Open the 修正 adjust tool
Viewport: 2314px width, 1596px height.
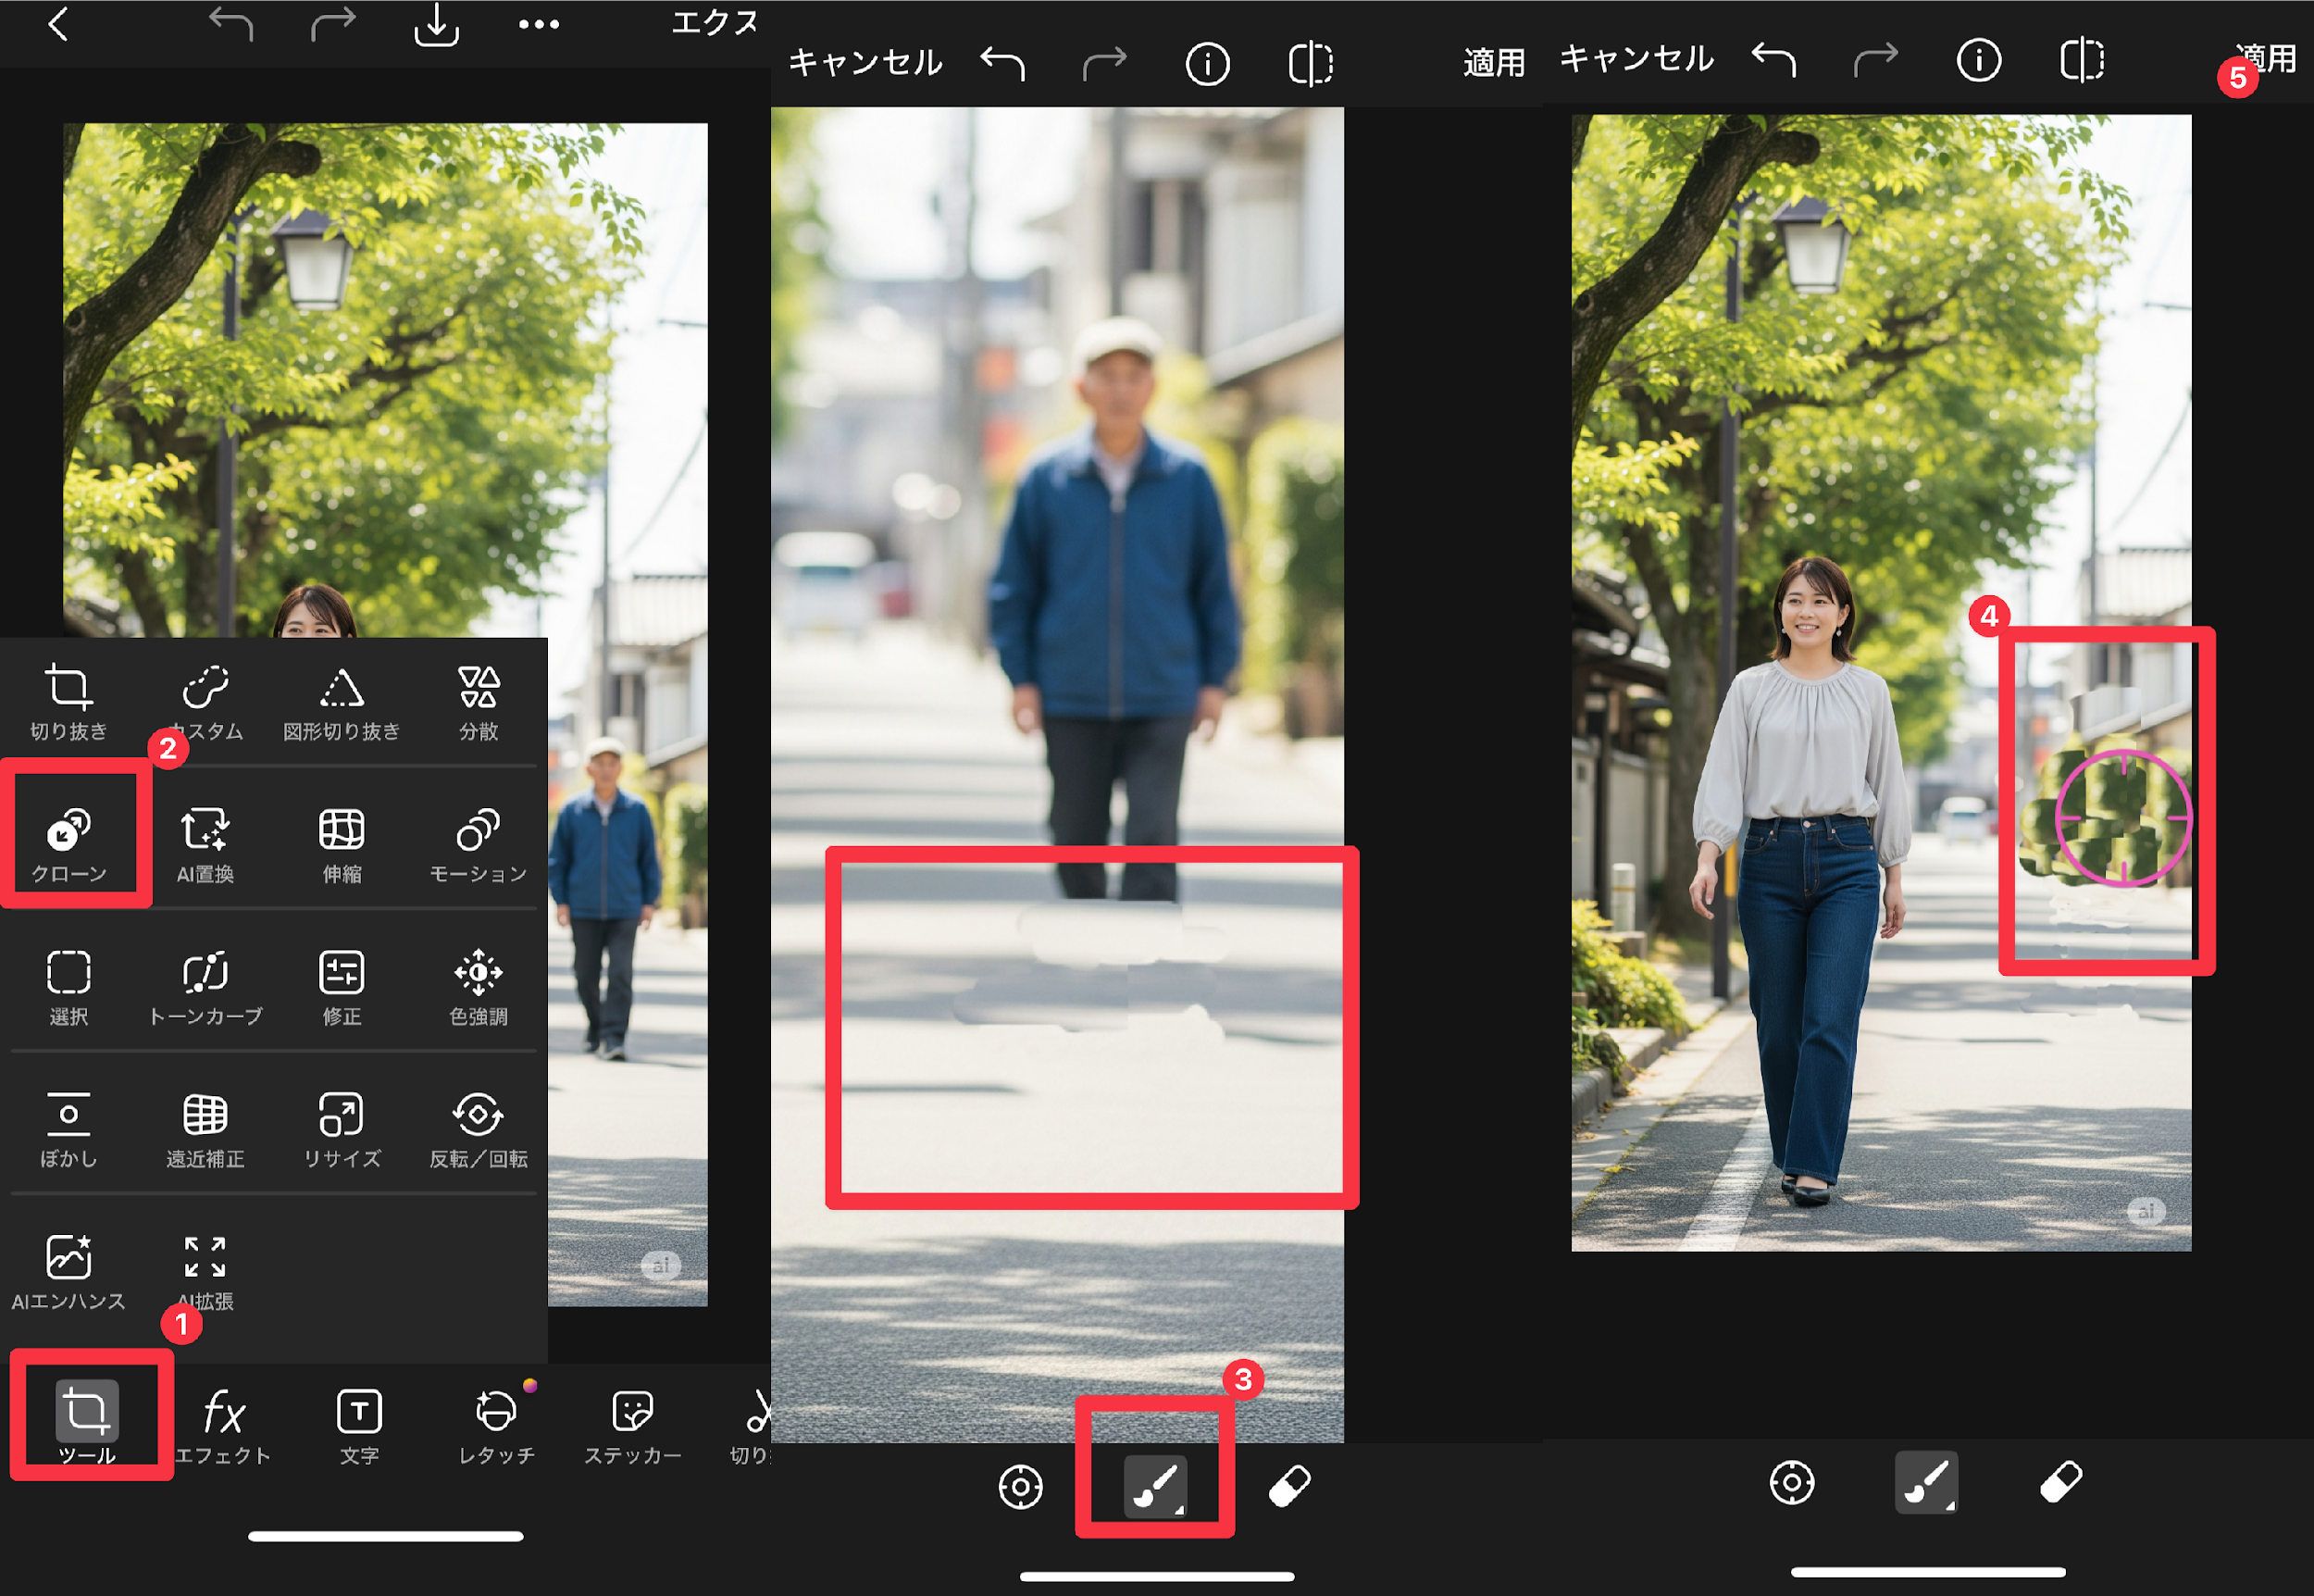[342, 989]
